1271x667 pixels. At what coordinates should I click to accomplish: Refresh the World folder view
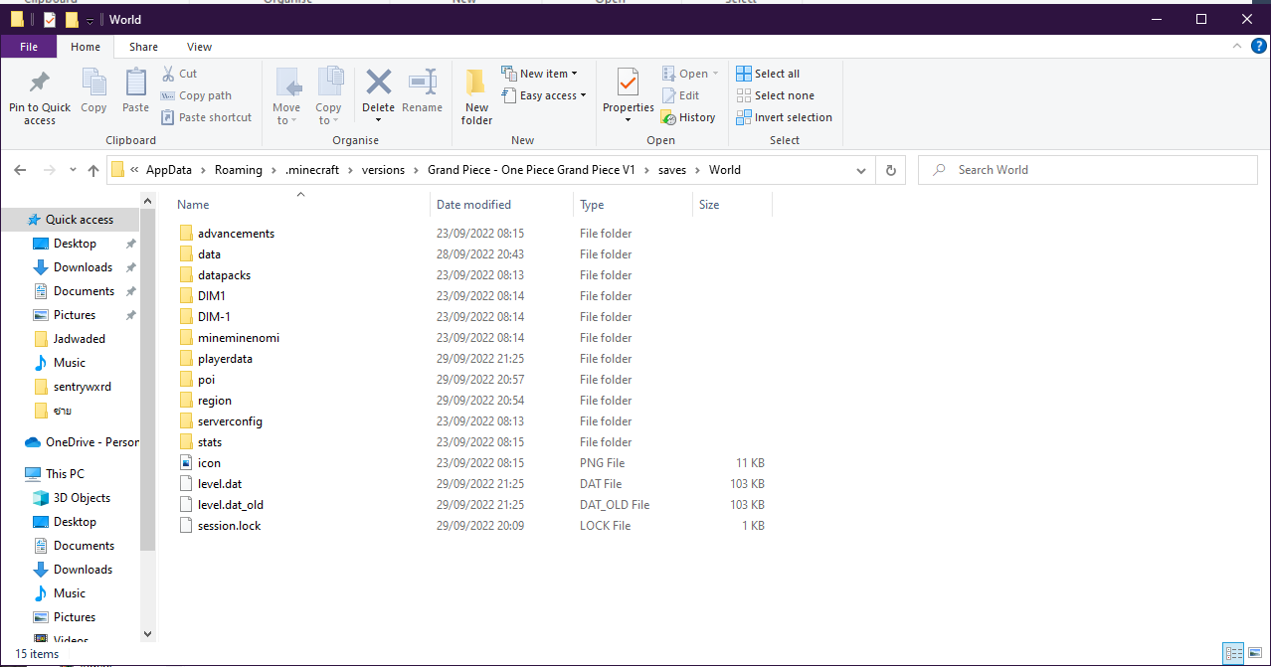coord(890,170)
